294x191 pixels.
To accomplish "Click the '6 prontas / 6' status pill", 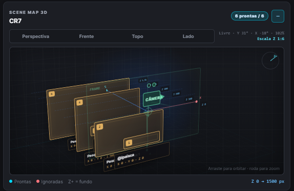I will (249, 16).
